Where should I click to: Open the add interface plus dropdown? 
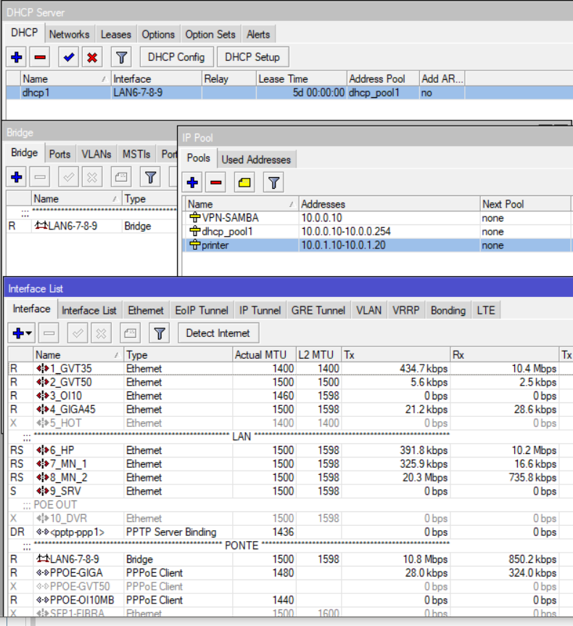[22, 333]
